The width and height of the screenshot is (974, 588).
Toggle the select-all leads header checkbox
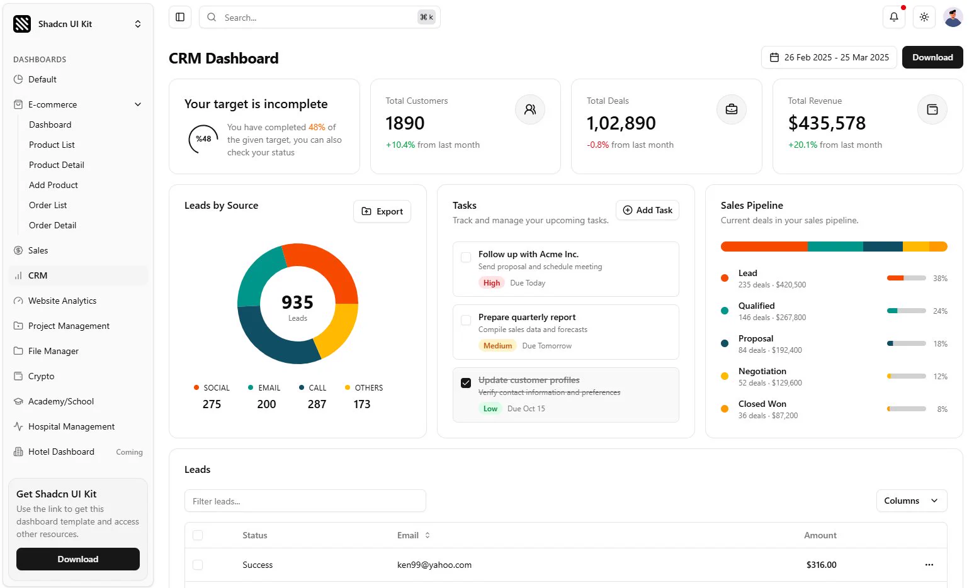[x=198, y=535]
